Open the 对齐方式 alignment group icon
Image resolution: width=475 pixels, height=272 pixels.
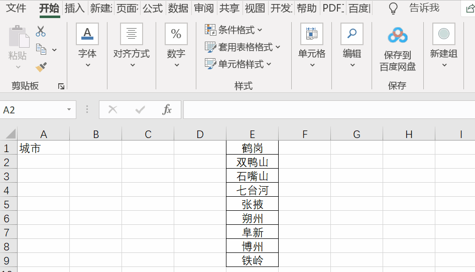coord(132,34)
